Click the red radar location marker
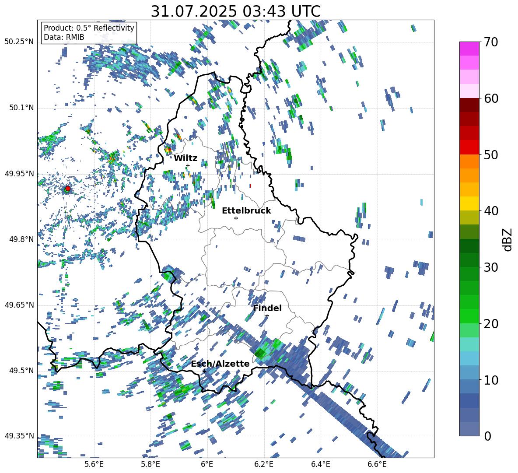 tap(68, 188)
